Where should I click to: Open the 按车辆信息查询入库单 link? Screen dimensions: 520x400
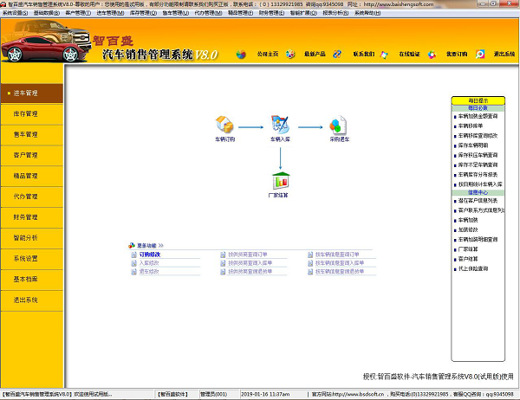[x=340, y=263]
